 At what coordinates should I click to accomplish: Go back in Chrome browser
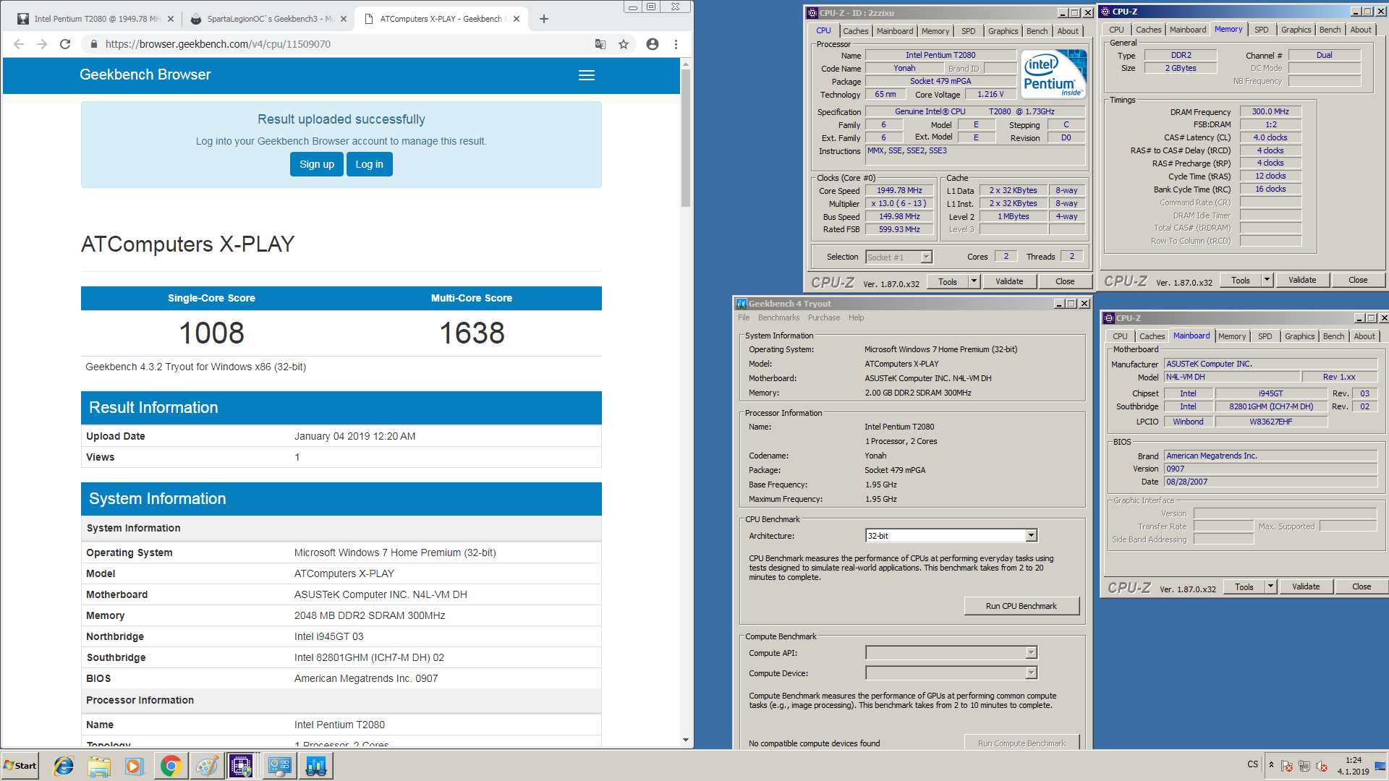point(19,44)
